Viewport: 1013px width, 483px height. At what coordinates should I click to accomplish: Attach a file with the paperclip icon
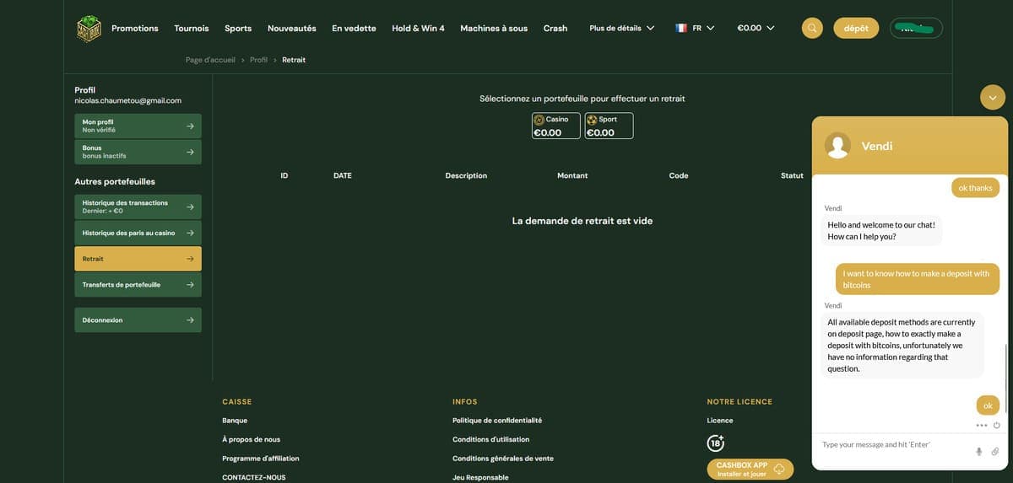[x=995, y=452]
